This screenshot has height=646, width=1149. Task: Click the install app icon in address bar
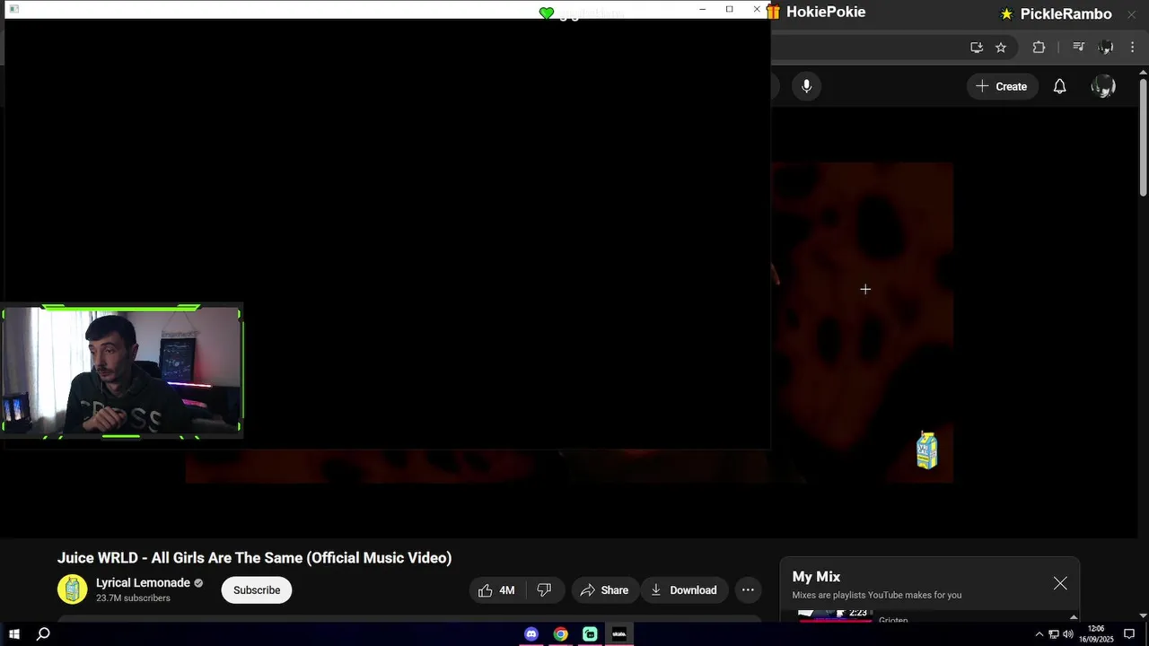point(977,47)
